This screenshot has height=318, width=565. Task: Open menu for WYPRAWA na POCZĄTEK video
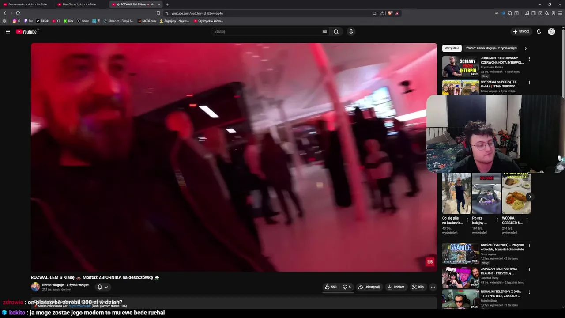tap(529, 82)
